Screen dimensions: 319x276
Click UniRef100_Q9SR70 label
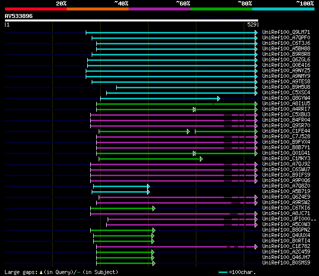click(286, 126)
